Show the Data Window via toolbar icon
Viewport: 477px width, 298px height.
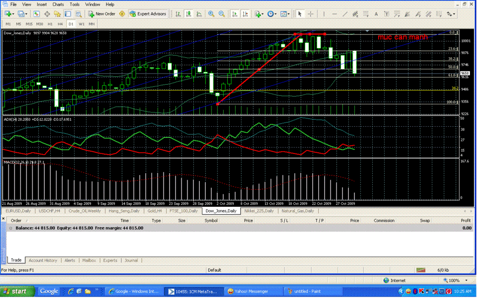[47, 14]
